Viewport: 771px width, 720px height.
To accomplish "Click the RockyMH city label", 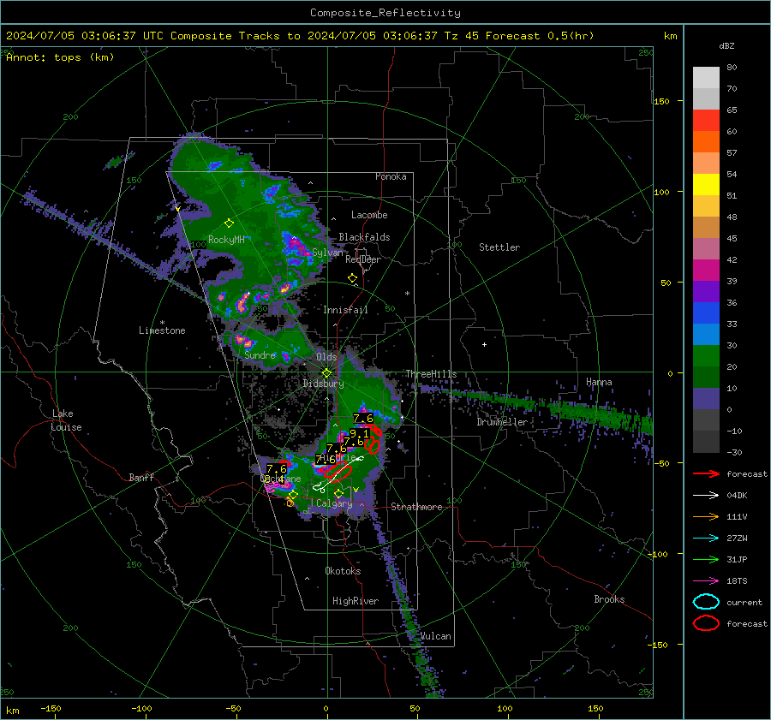I will [226, 240].
